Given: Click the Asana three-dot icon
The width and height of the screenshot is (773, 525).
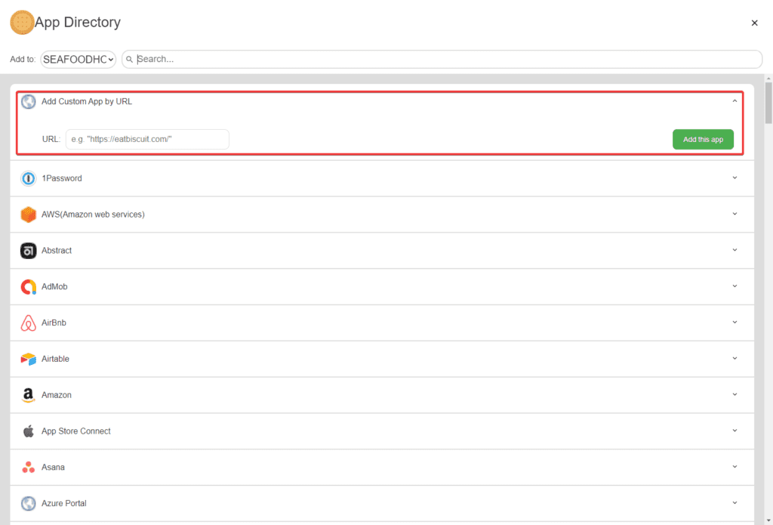Looking at the screenshot, I should (x=28, y=468).
